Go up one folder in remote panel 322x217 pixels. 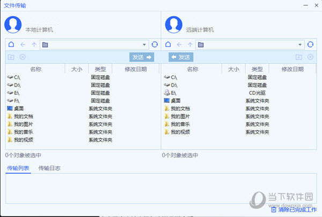point(189,45)
